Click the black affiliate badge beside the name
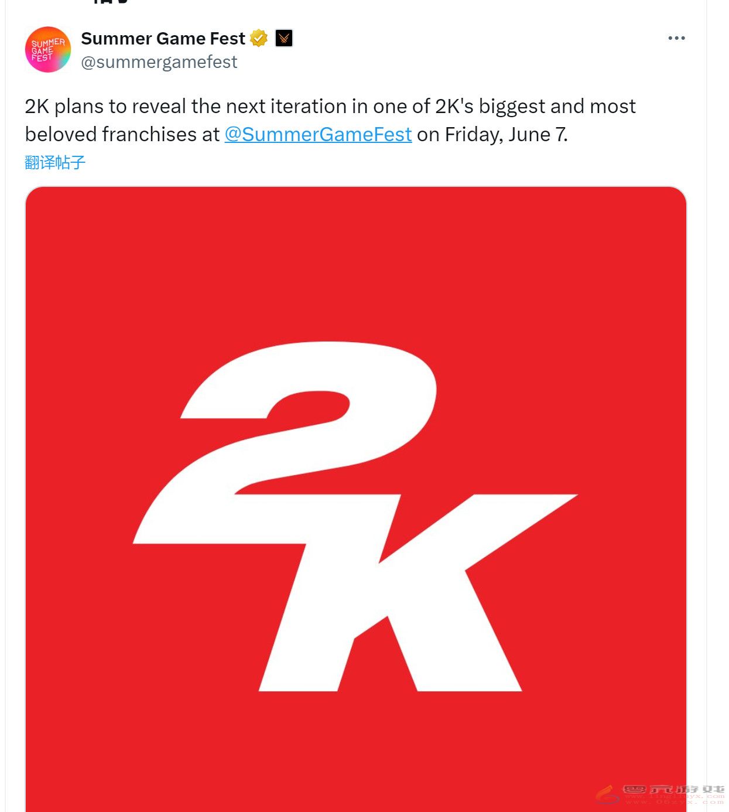This screenshot has height=812, width=729. tap(284, 38)
